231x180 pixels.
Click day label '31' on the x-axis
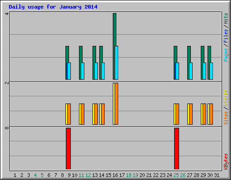[217, 175]
